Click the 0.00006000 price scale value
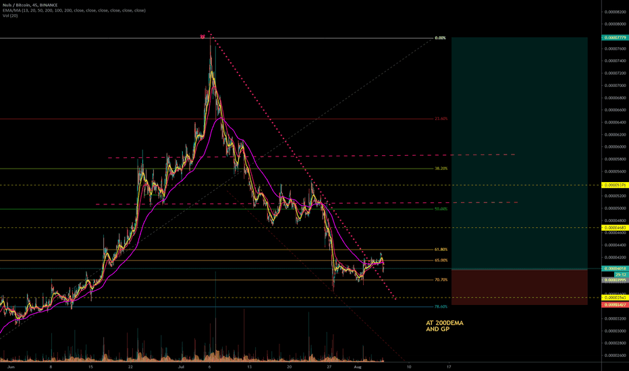Screen dimensions: 629x371 [616, 147]
